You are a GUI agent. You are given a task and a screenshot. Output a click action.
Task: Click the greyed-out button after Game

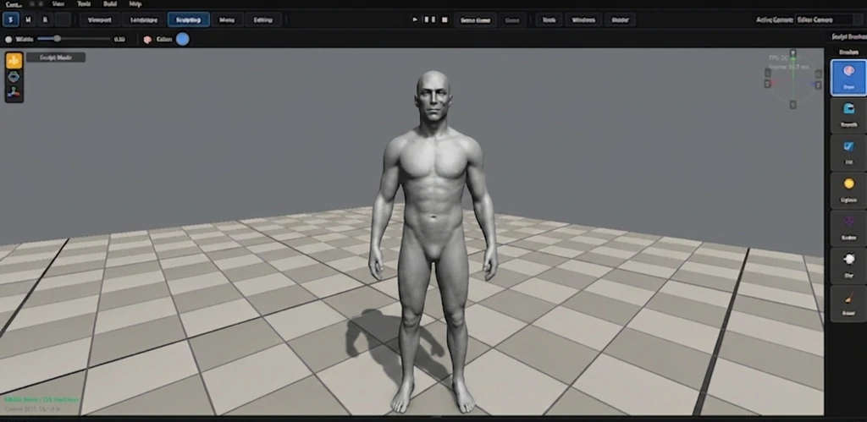(x=512, y=20)
